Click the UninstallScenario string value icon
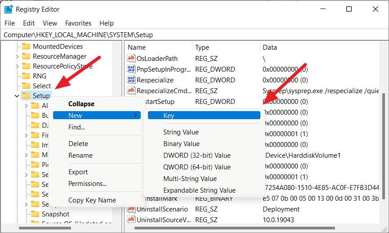Image resolution: width=389 pixels, height=233 pixels. [131, 209]
